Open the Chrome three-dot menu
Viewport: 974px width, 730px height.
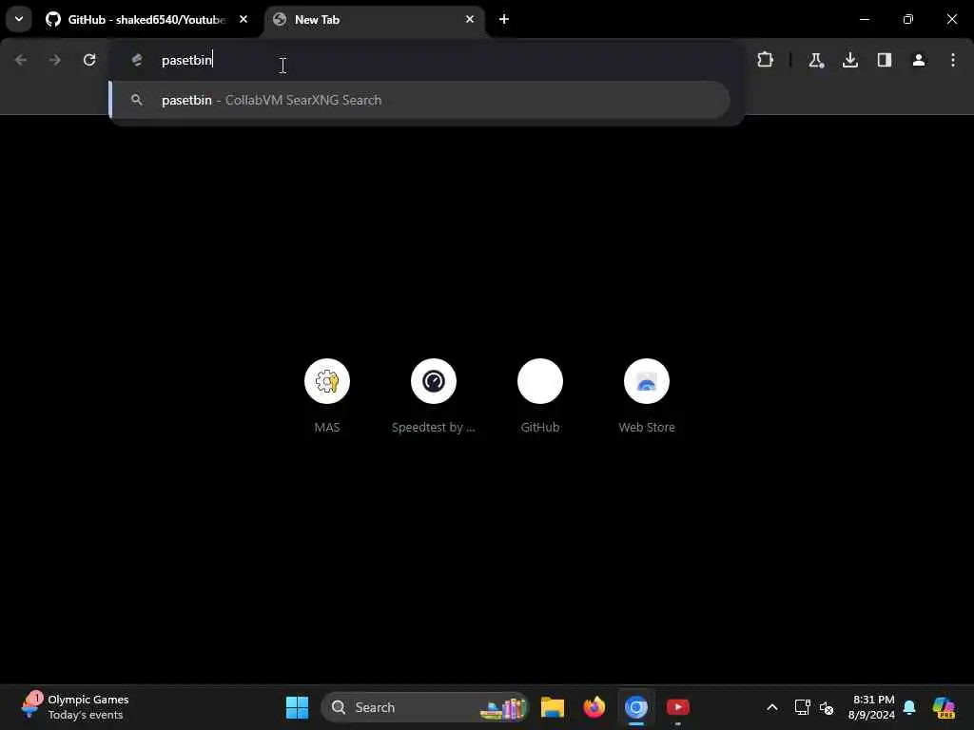(x=953, y=60)
